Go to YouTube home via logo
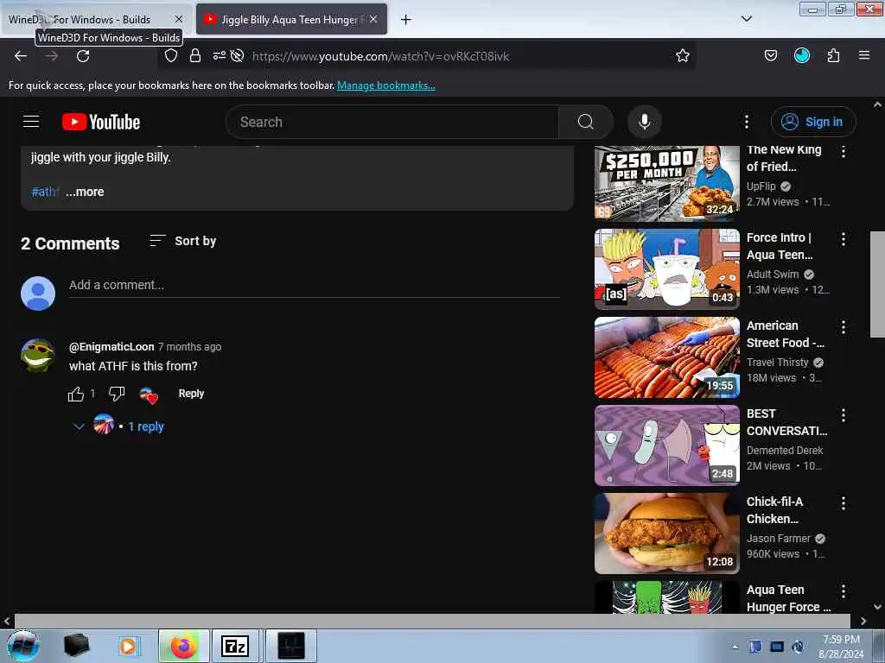885x663 pixels. click(101, 122)
